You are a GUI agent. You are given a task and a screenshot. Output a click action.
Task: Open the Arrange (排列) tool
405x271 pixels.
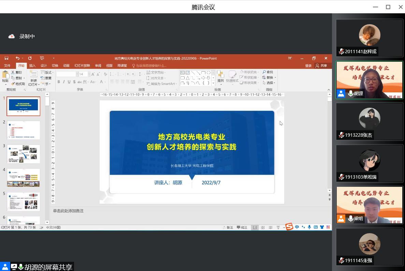tap(220, 77)
